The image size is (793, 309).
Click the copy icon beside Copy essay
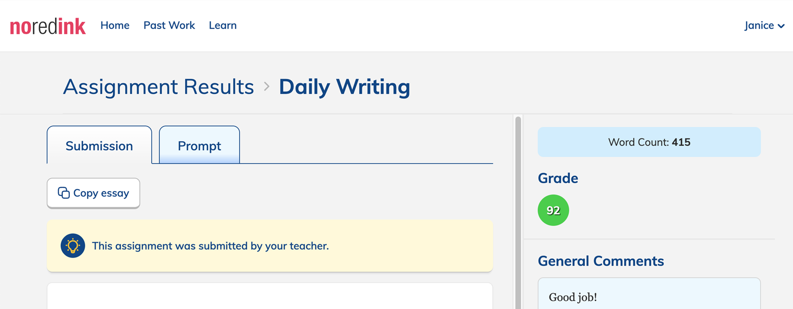pos(63,193)
